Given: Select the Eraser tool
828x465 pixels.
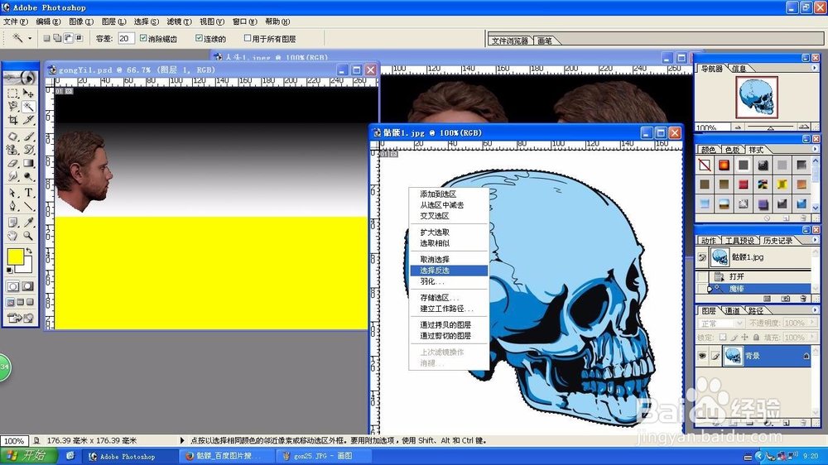Looking at the screenshot, I should (x=13, y=163).
